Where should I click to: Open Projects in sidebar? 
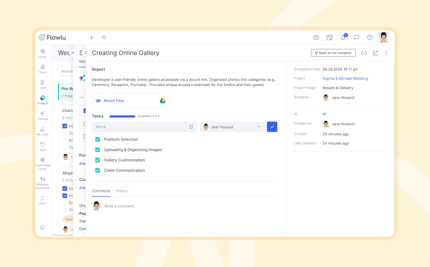(42, 100)
